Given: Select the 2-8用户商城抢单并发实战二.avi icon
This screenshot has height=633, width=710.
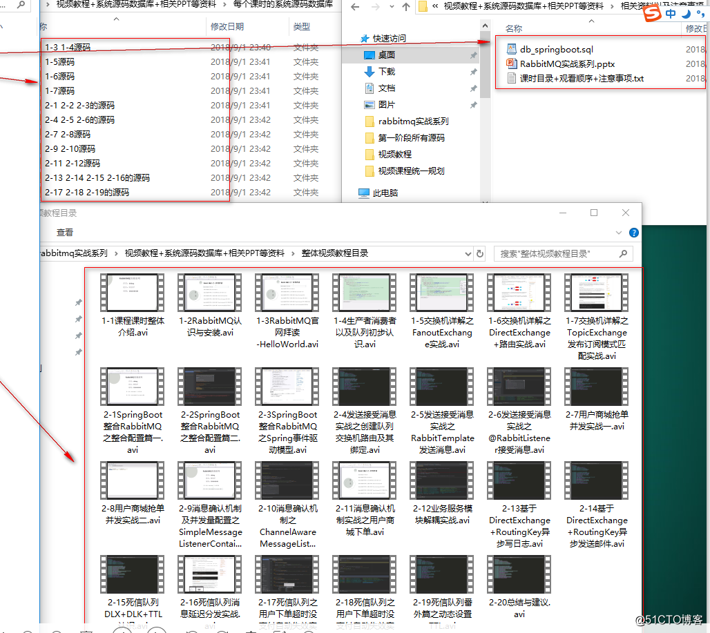Looking at the screenshot, I should 132,480.
